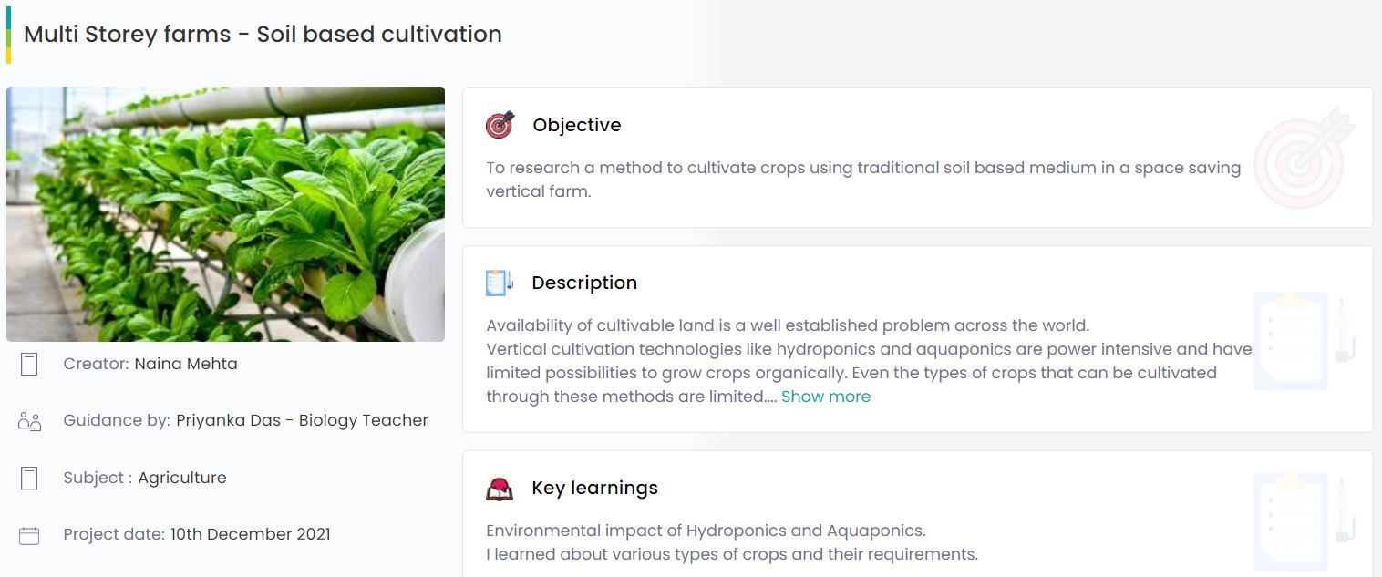Viewport: 1382px width, 577px height.
Task: Click Priyanka Das - Biology Teacher
Action: pyautogui.click(x=302, y=420)
